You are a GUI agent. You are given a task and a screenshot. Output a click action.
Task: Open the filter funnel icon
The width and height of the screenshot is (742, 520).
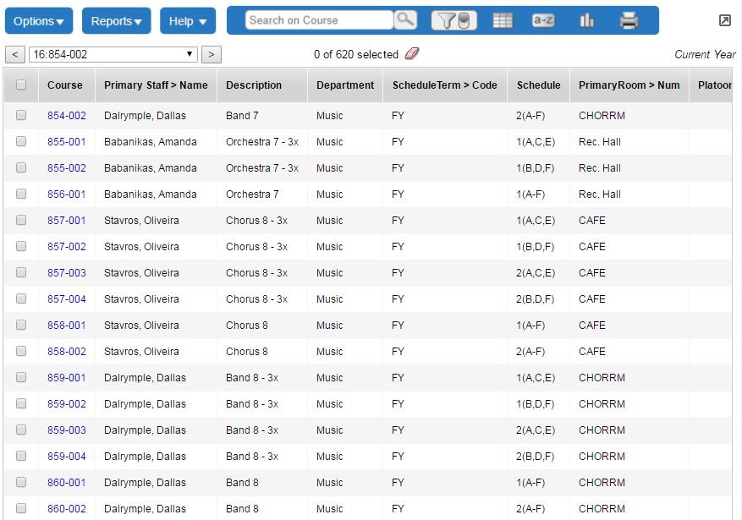(454, 20)
